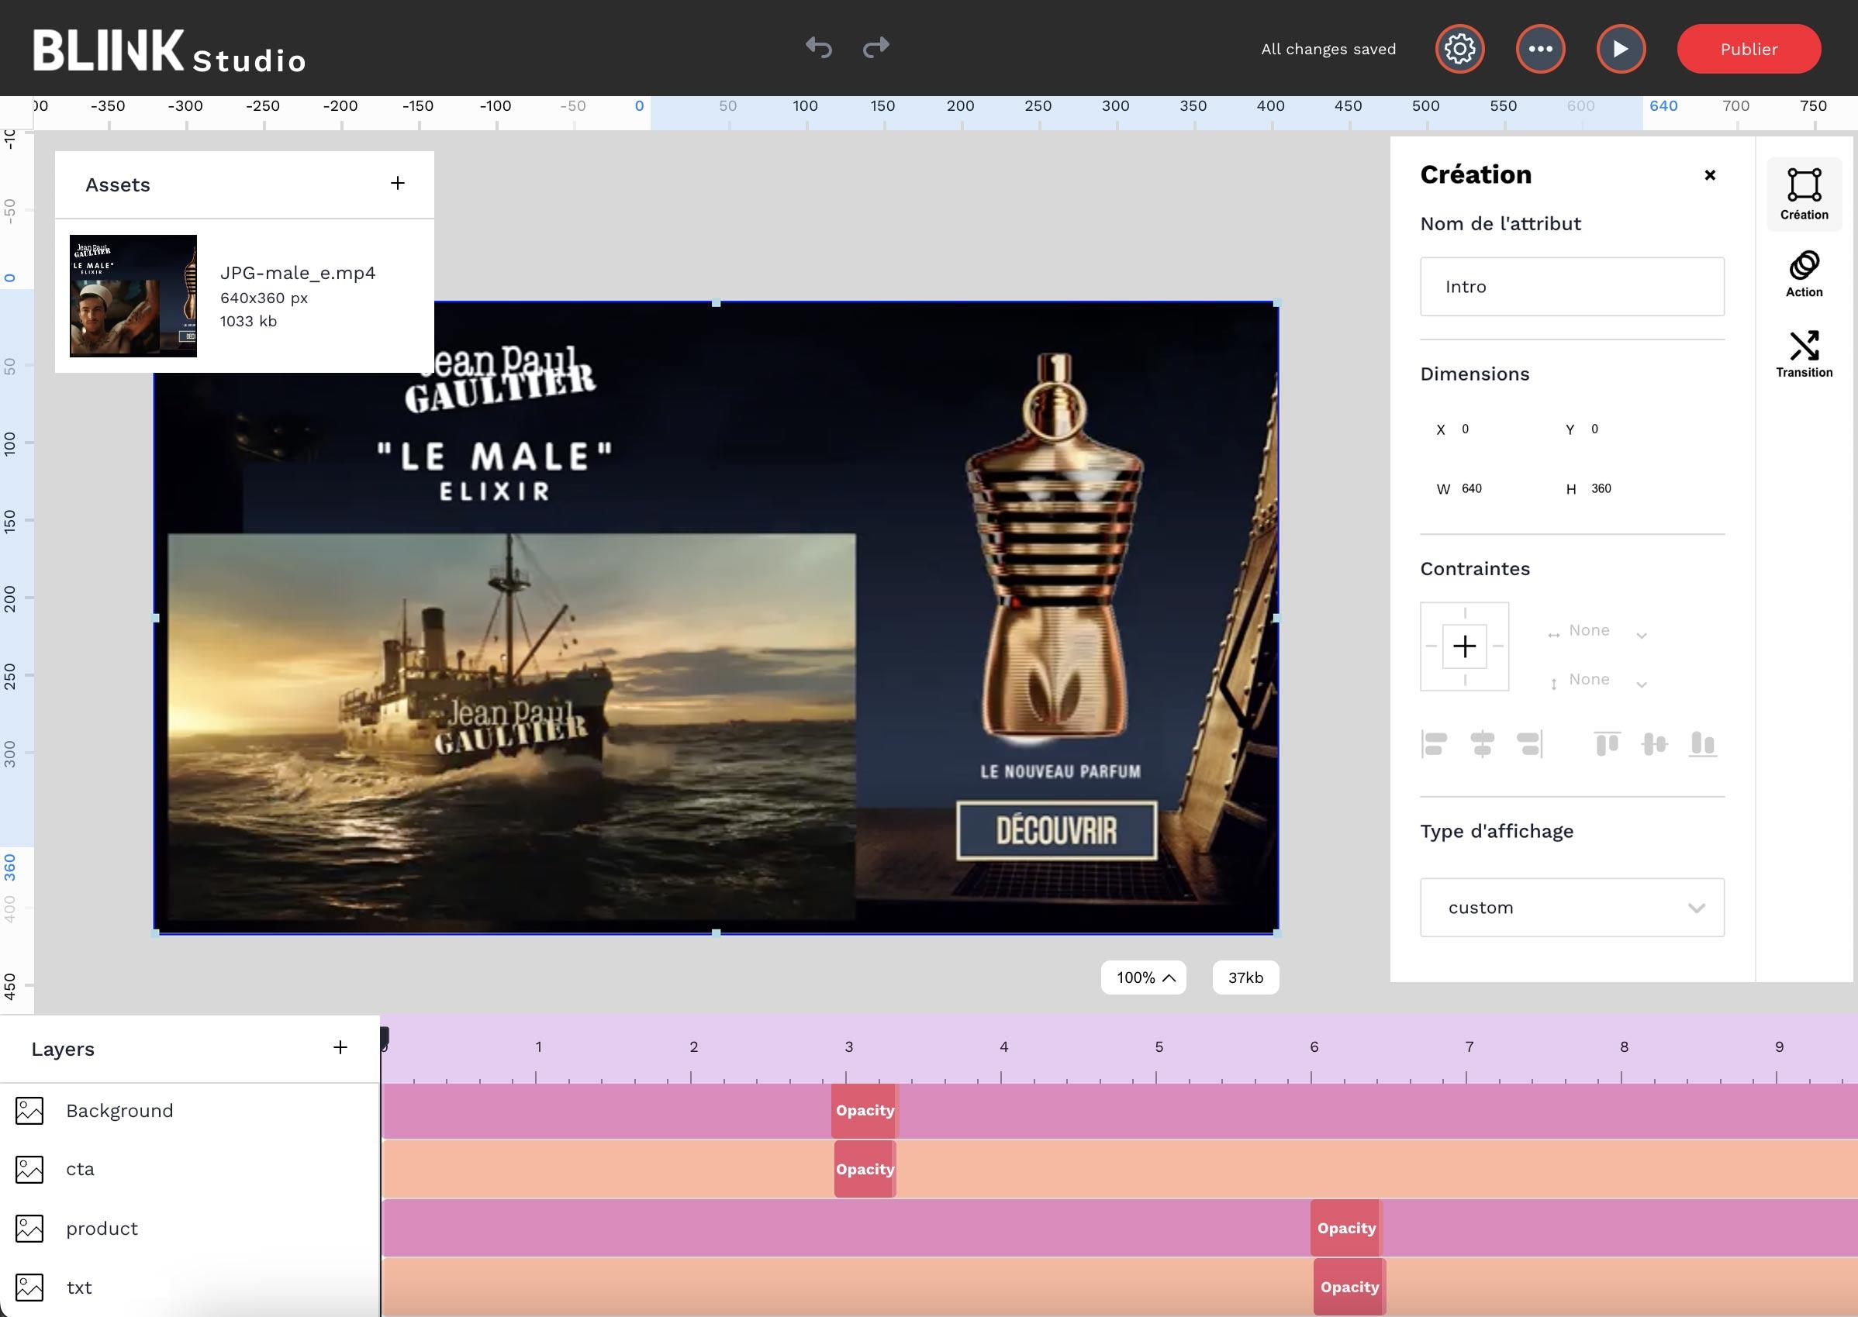
Task: Click the Add asset button in Assets panel
Action: (x=396, y=182)
